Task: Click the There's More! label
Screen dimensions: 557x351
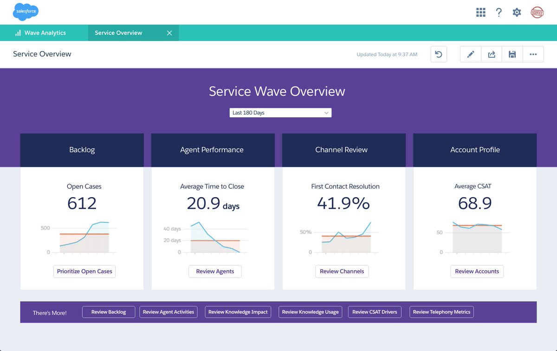Action: tap(50, 313)
